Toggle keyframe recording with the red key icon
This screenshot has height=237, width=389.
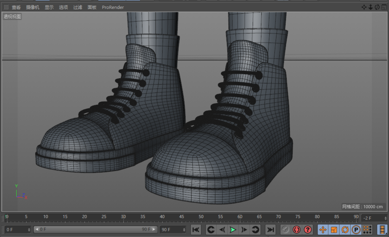[285, 229]
